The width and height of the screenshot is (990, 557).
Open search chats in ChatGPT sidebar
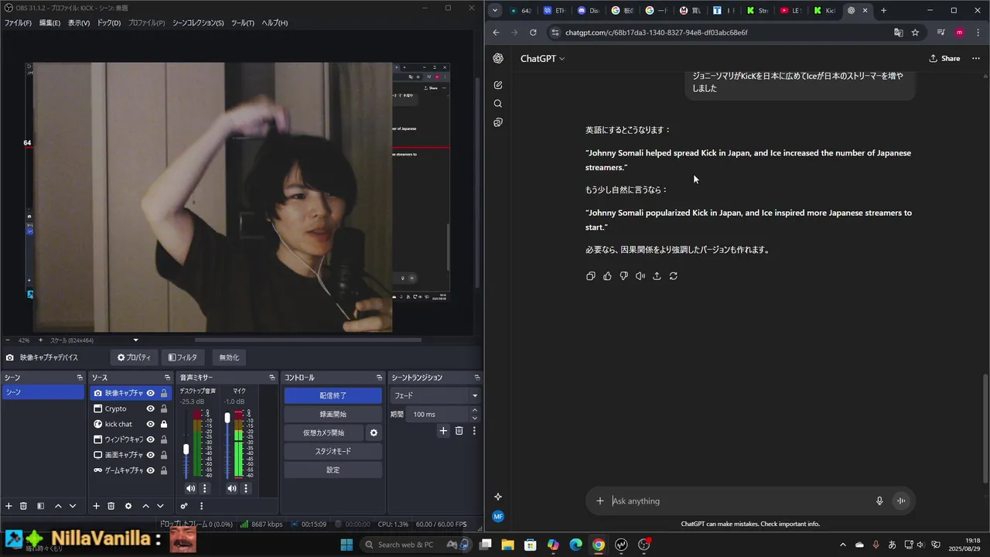[498, 104]
